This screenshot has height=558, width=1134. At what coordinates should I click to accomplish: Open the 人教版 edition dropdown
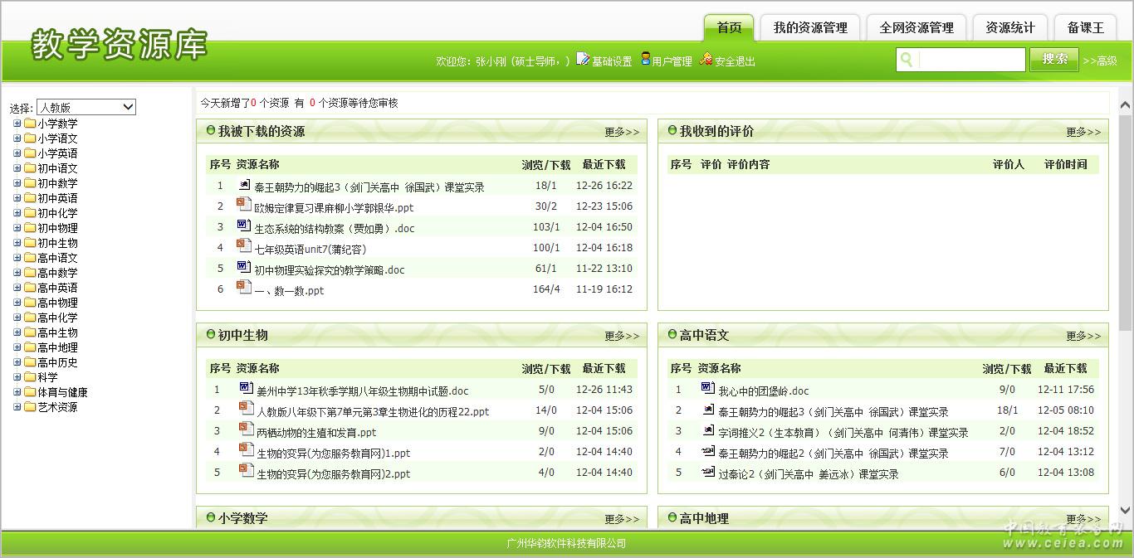[86, 107]
